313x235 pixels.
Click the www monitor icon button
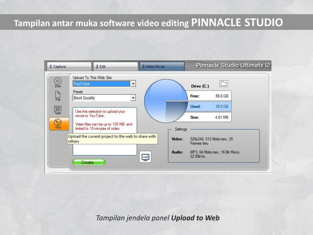click(x=145, y=157)
